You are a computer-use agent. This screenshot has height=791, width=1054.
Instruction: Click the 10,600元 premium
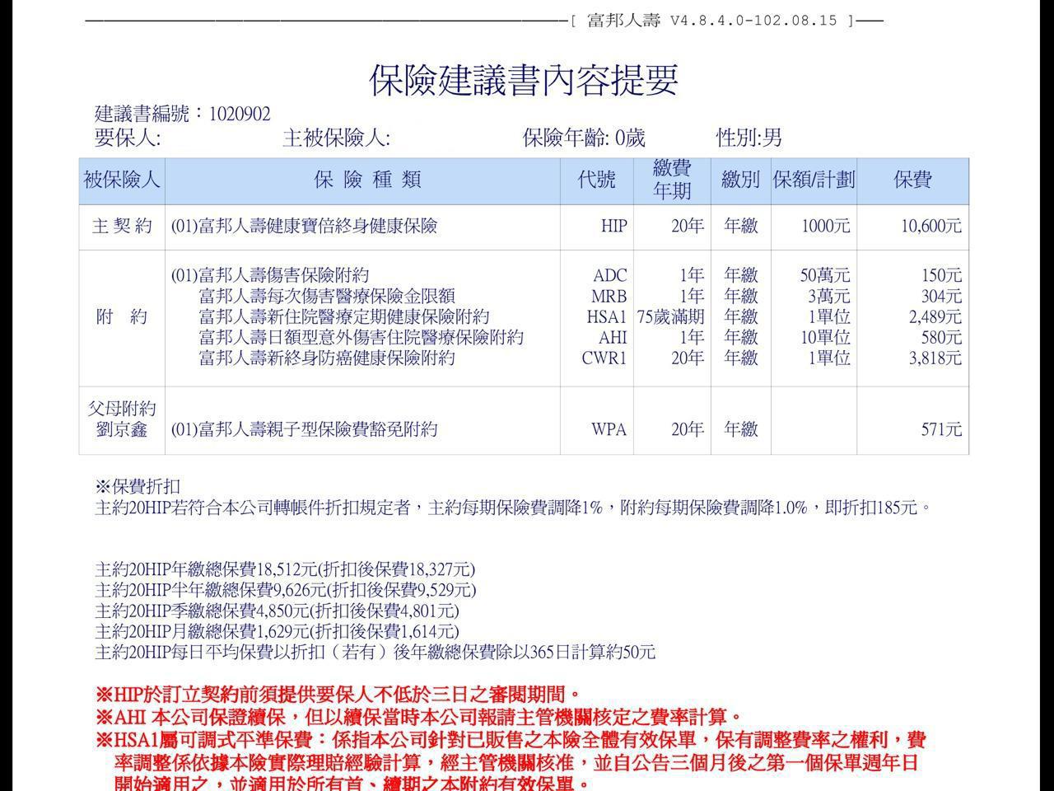(930, 226)
